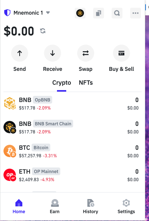Select the Crypto tab
Screen dimensions: 149x221
point(62,83)
